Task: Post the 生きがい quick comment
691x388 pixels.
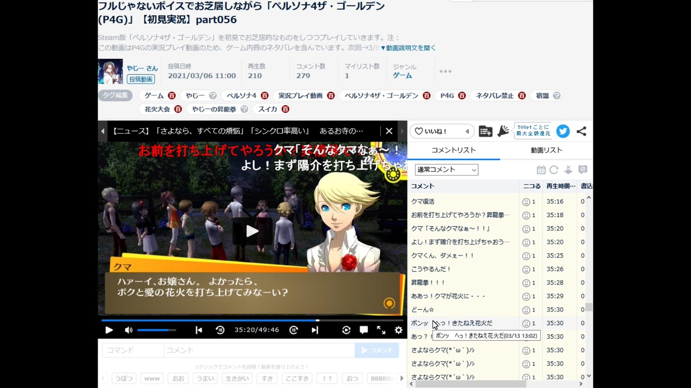Action: [236, 379]
